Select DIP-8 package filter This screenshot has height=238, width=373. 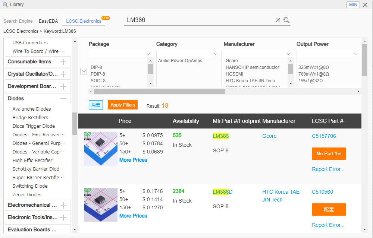(x=96, y=67)
